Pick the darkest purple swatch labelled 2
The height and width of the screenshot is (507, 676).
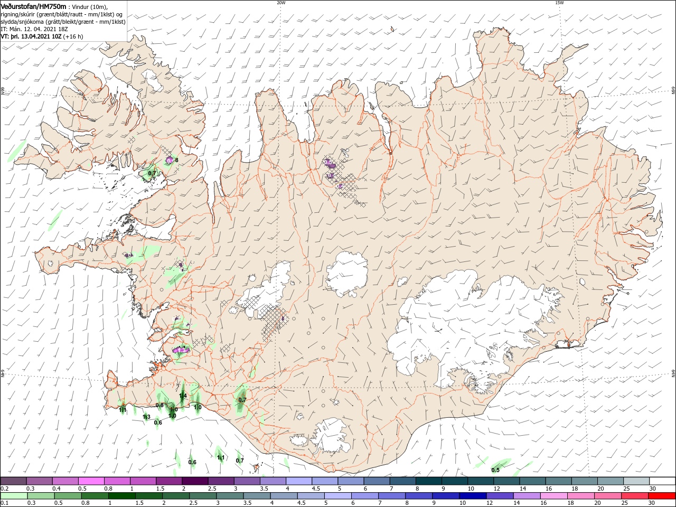tap(194, 481)
